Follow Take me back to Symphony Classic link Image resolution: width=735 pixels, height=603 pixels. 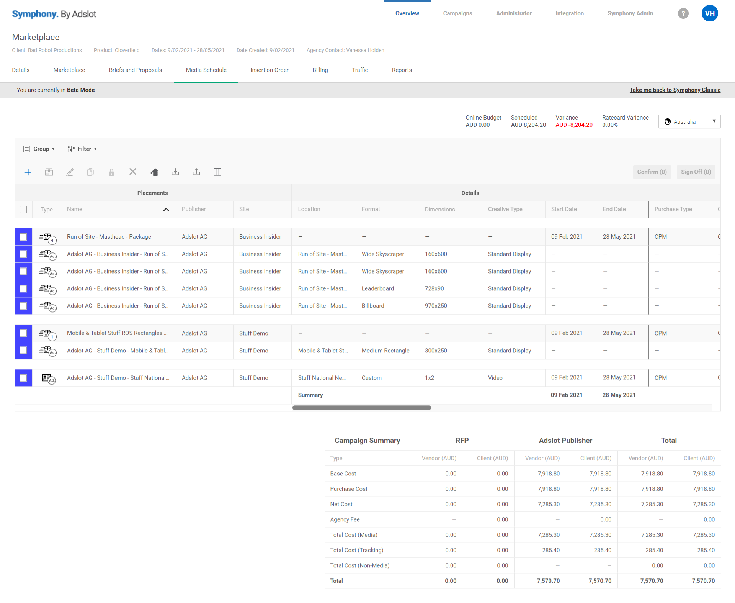(x=675, y=90)
